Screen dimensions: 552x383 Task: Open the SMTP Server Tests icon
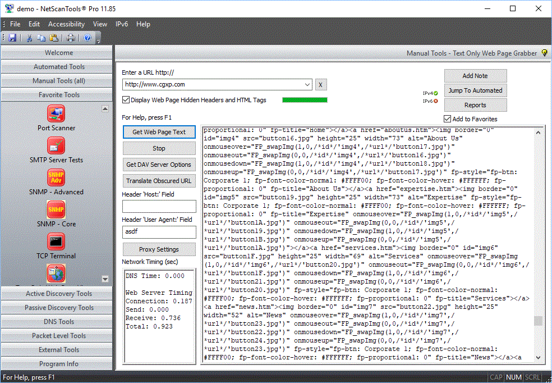tap(56, 145)
